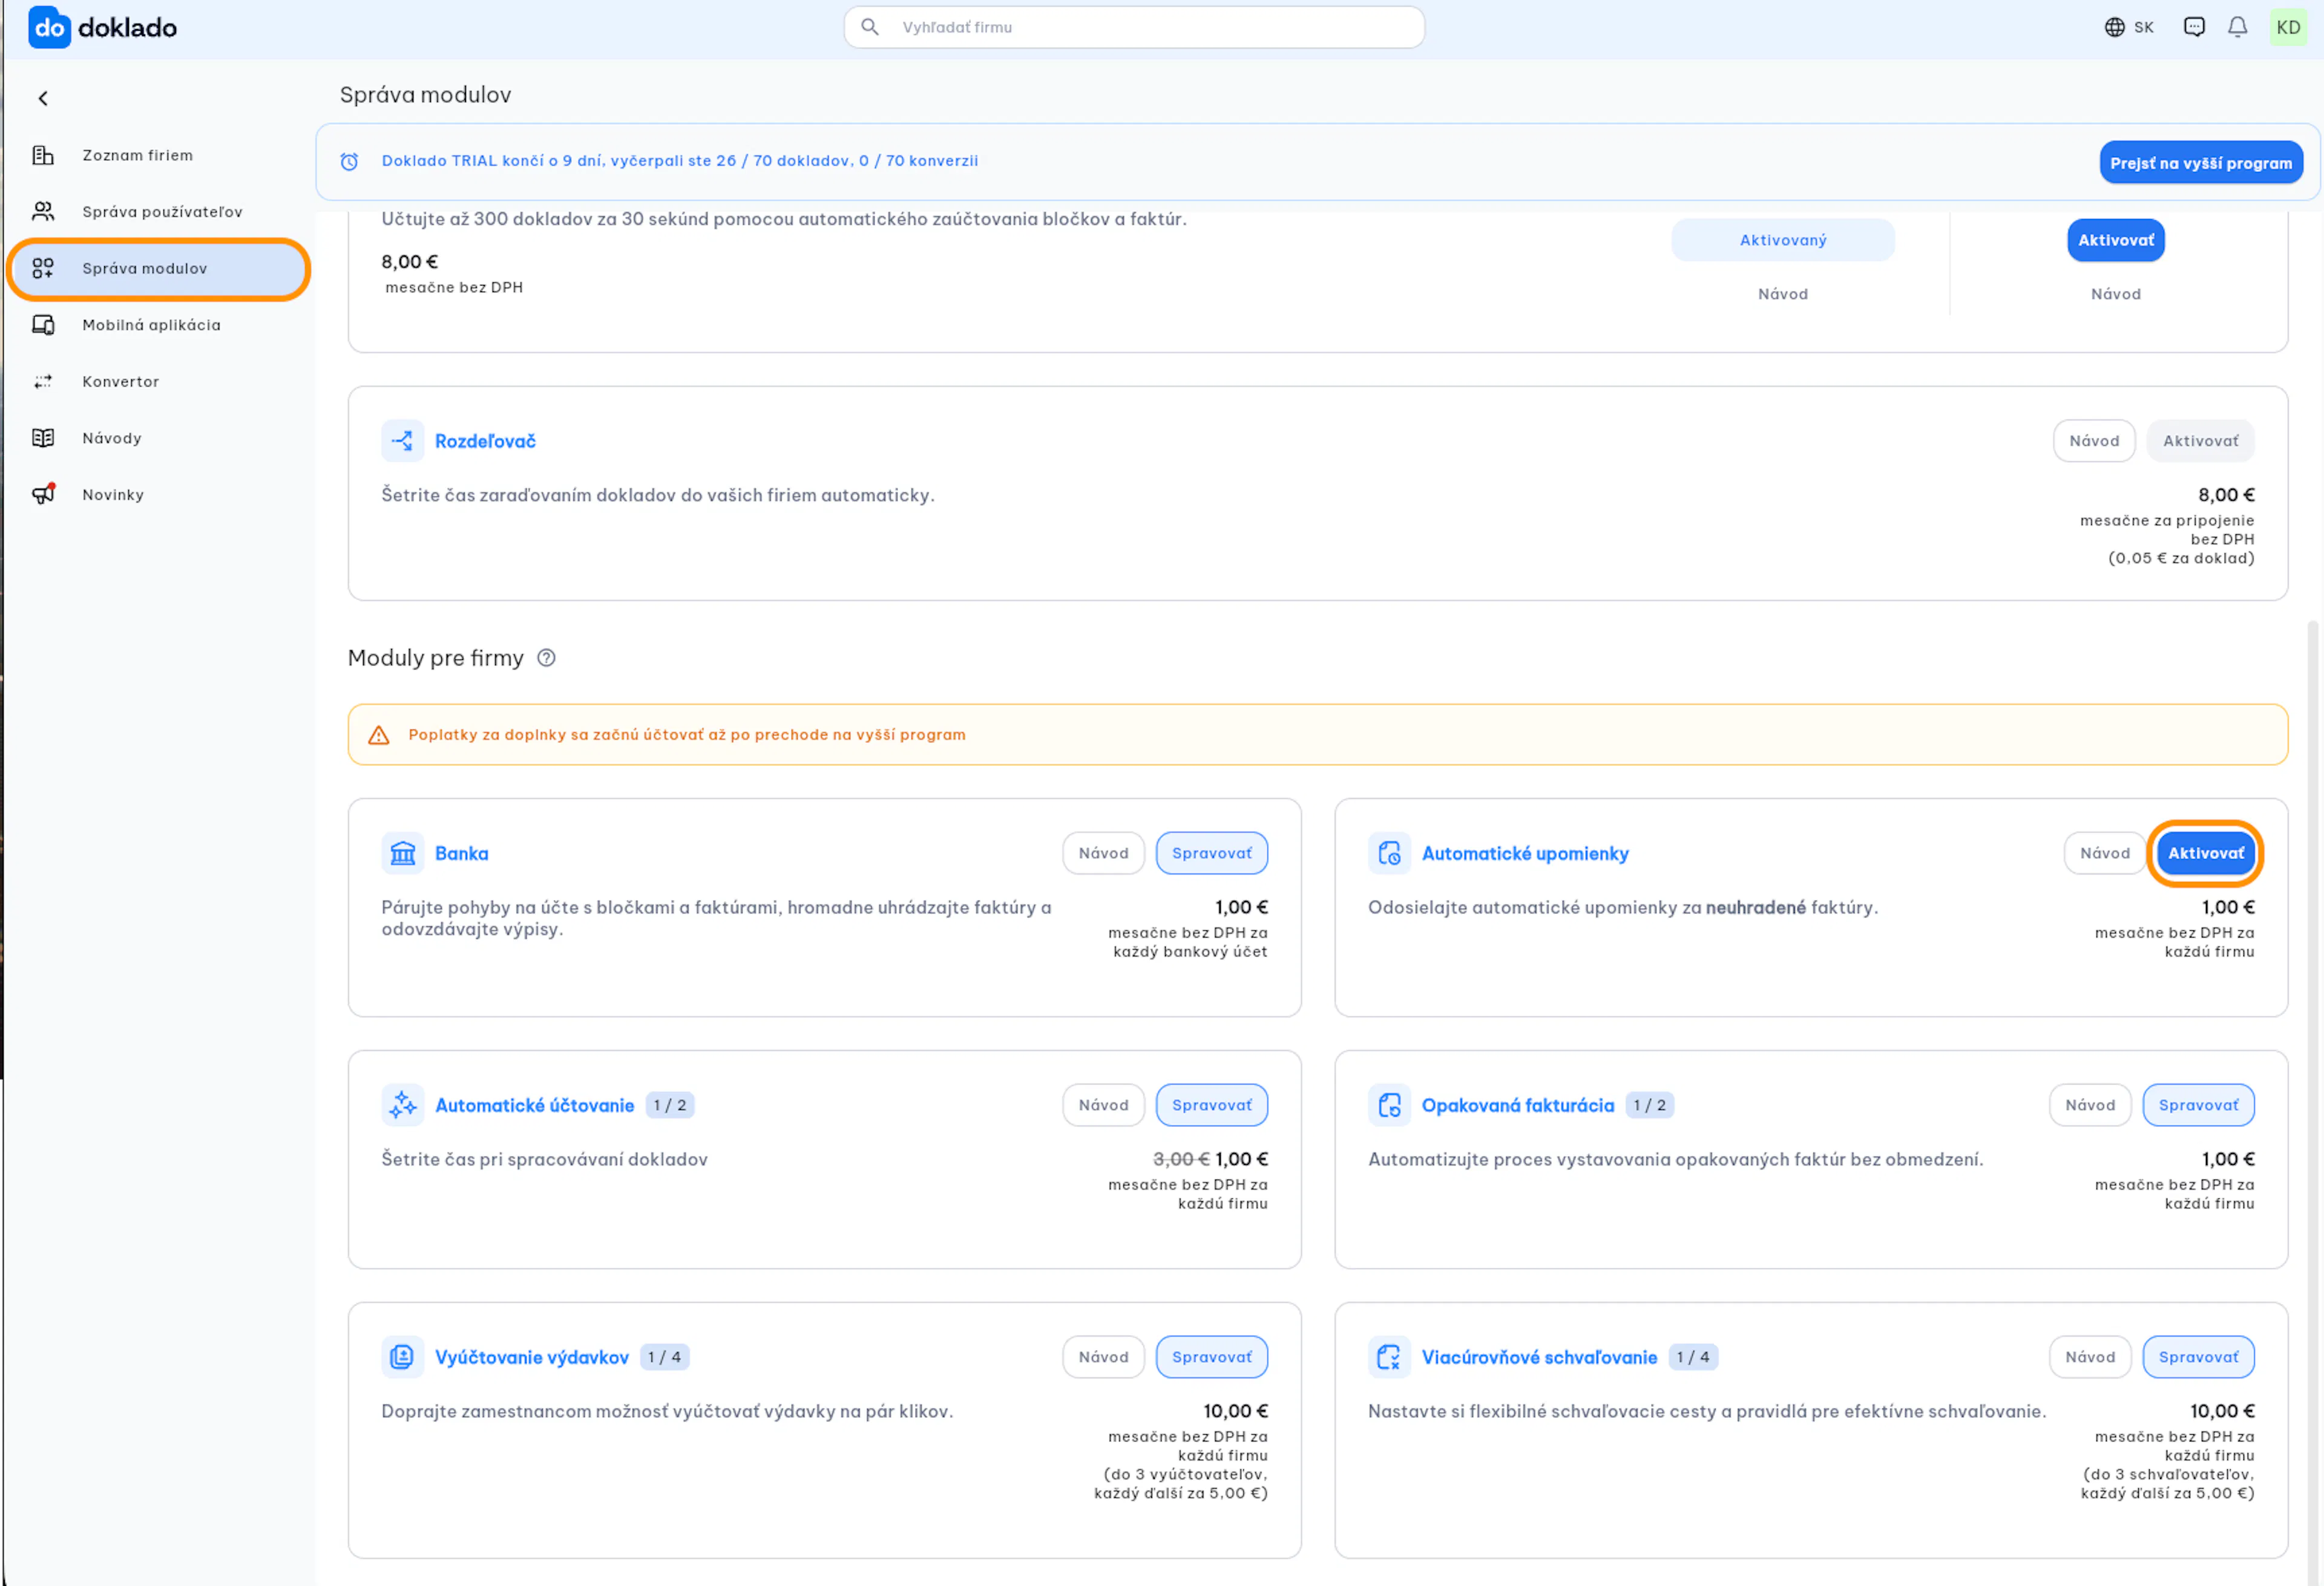Click the Automatické upomienky module icon
Screen dimensions: 2324x1586
pyautogui.click(x=1389, y=853)
